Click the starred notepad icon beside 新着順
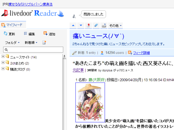 coord(44,42)
